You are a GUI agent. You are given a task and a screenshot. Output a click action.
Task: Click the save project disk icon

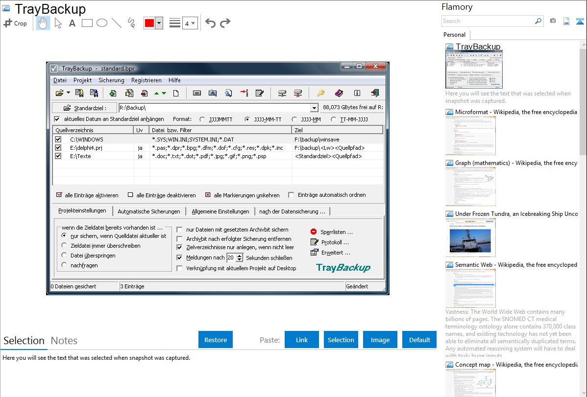coord(79,93)
